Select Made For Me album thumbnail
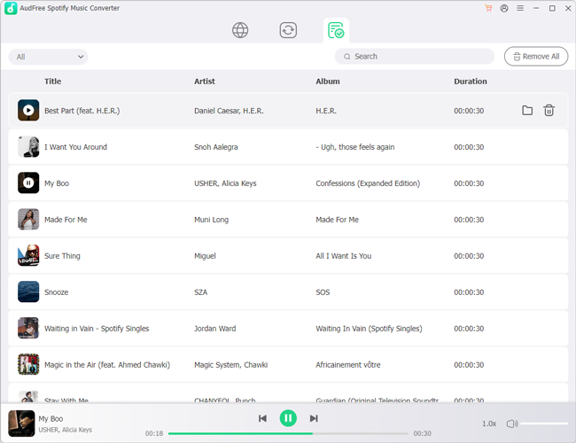The image size is (576, 443). (28, 220)
